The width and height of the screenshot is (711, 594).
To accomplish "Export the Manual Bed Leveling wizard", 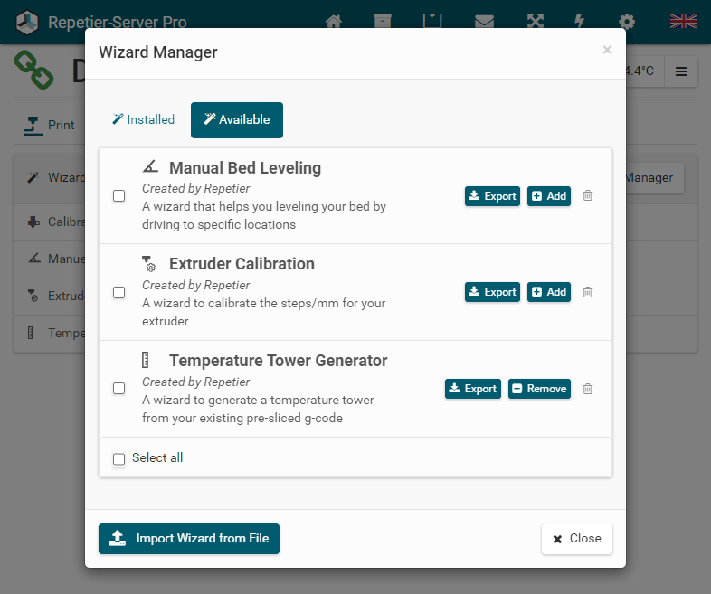I will (x=492, y=195).
